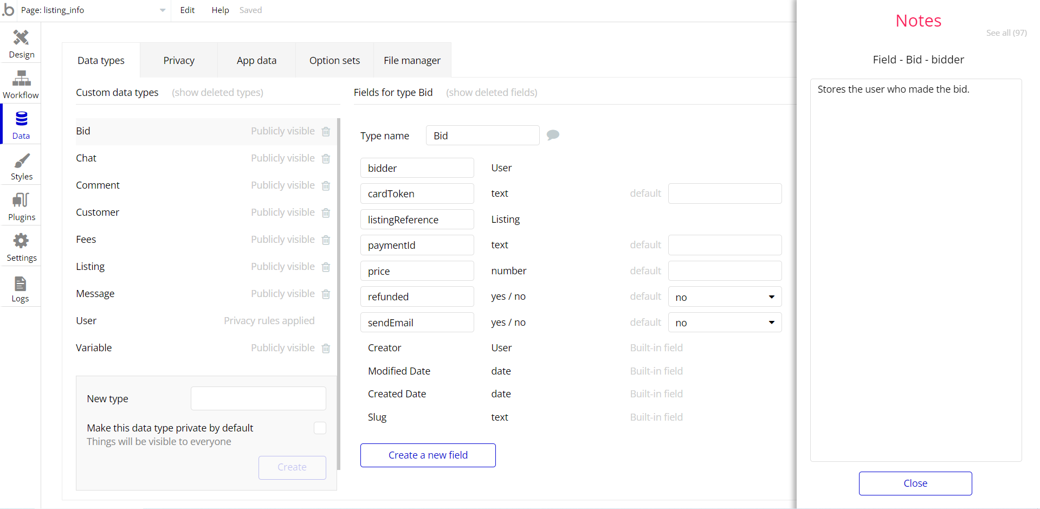Switch to the Option sets tab
The image size is (1040, 509).
coord(334,61)
